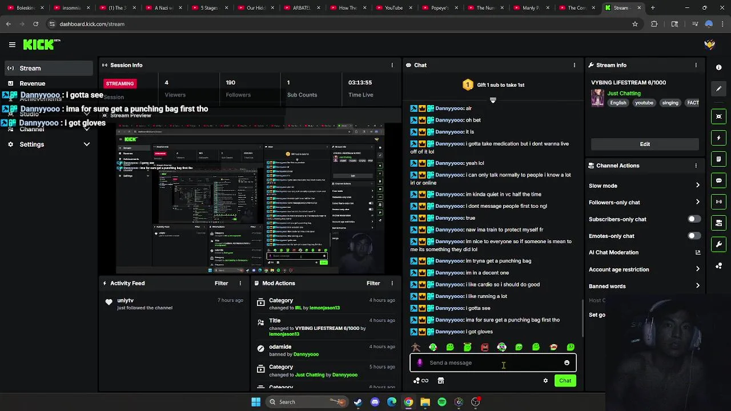The image size is (731, 411).
Task: Bookmark this page with the star icon
Action: pyautogui.click(x=634, y=24)
